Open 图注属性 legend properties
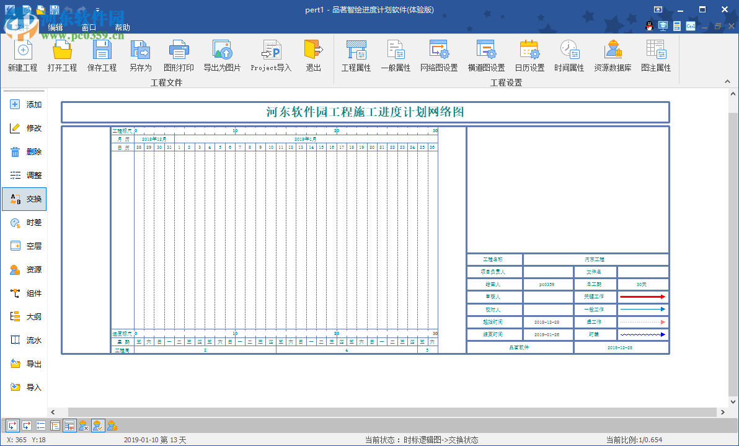Screen dimensions: 739x446 (655, 56)
